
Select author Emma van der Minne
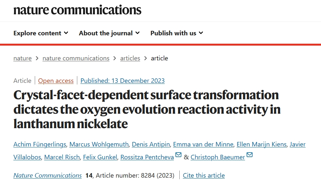(x=203, y=144)
